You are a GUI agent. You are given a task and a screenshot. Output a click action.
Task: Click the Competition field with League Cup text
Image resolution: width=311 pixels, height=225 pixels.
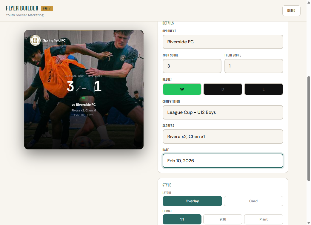coord(223,112)
